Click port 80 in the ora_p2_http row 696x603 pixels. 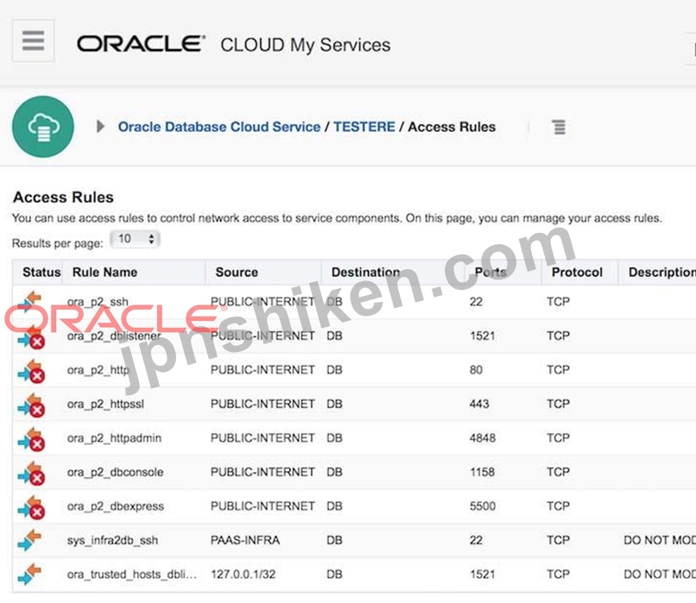tap(476, 370)
